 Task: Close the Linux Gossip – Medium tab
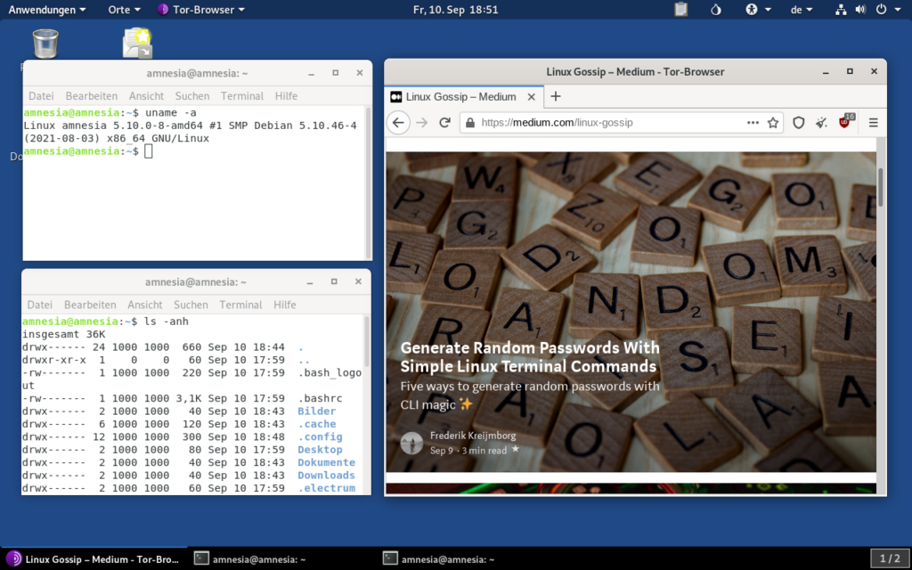tap(531, 97)
